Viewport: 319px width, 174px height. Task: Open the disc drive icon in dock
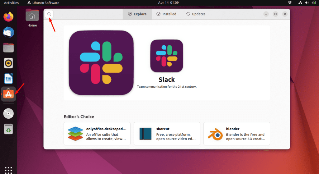point(8,113)
